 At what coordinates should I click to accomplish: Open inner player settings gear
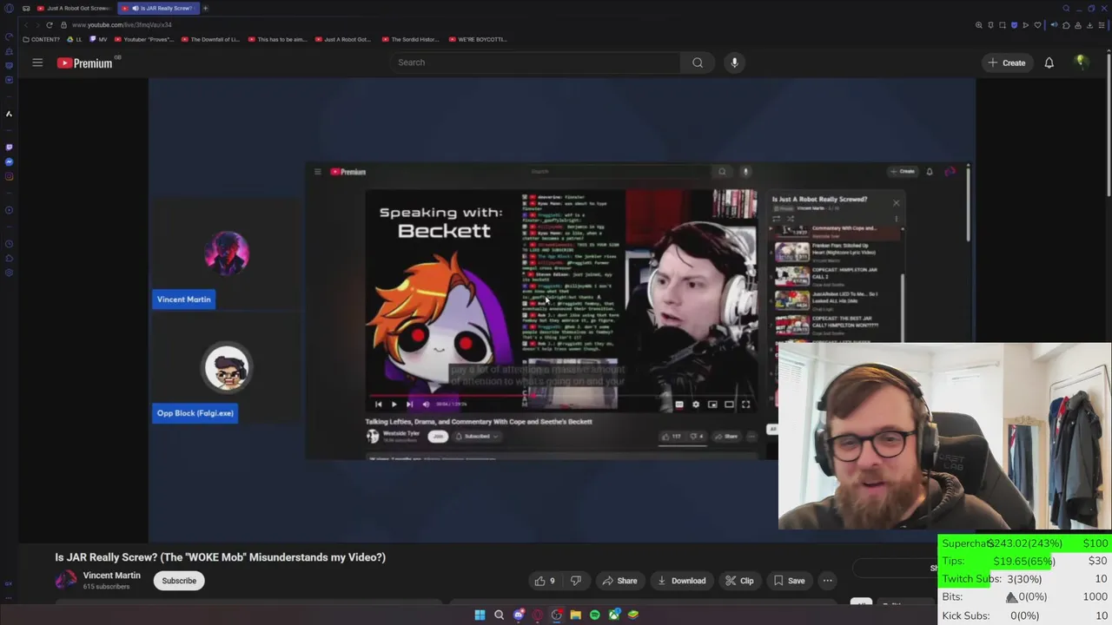pyautogui.click(x=695, y=404)
